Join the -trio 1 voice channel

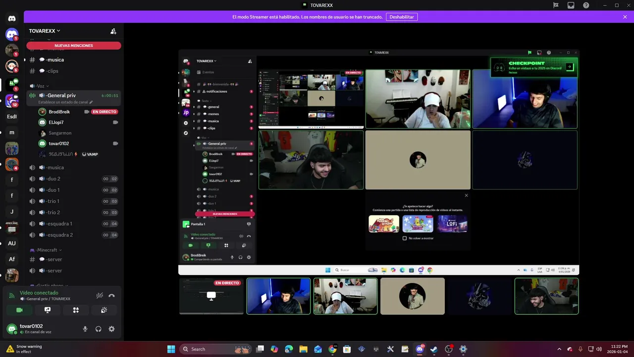(x=74, y=201)
